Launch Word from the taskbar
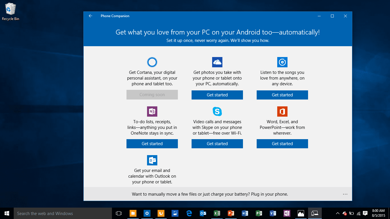390x219 pixels. (245, 213)
